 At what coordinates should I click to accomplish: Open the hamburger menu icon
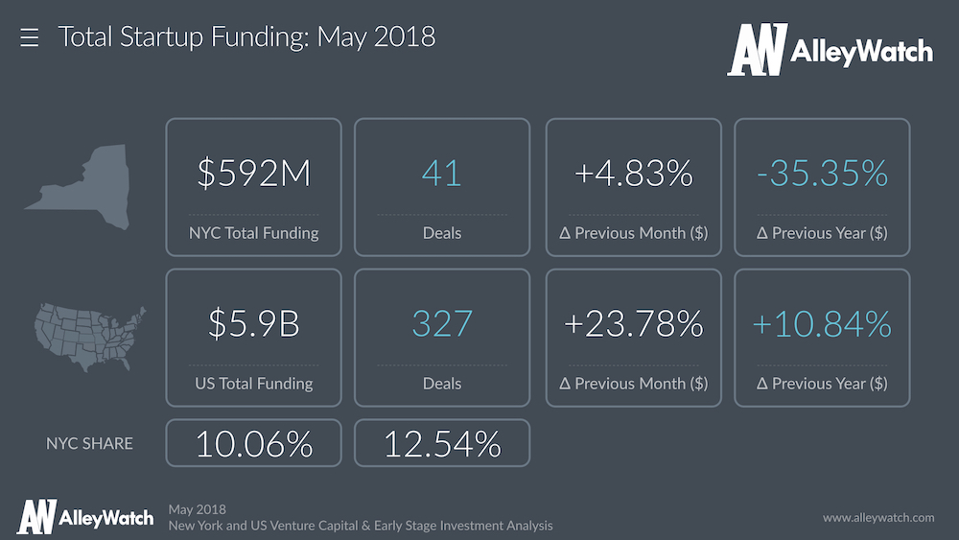[x=30, y=38]
